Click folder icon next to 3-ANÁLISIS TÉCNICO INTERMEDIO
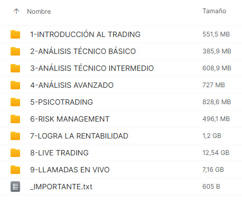 pos(15,68)
